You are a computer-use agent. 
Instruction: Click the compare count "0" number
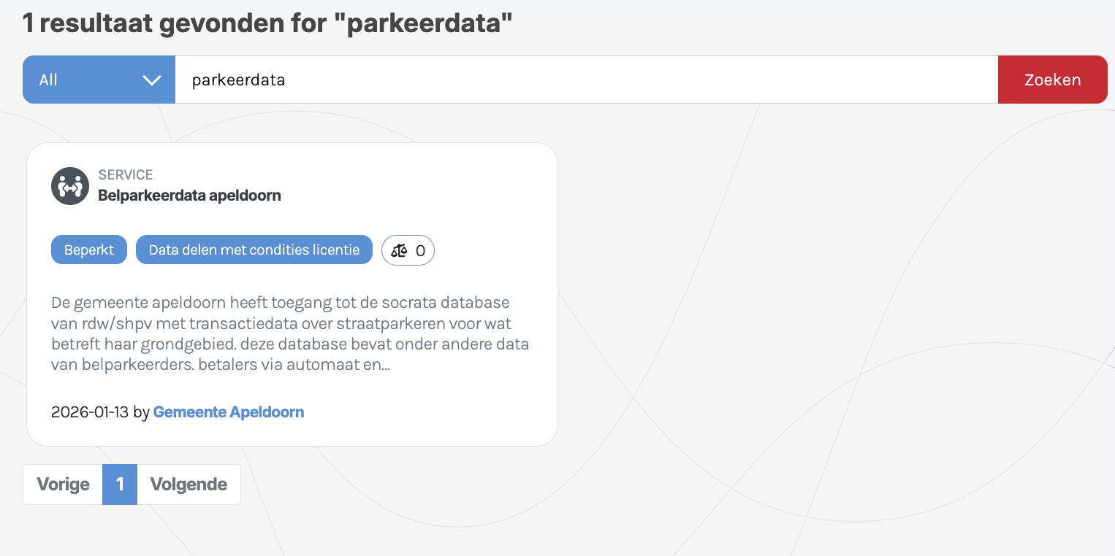click(420, 250)
